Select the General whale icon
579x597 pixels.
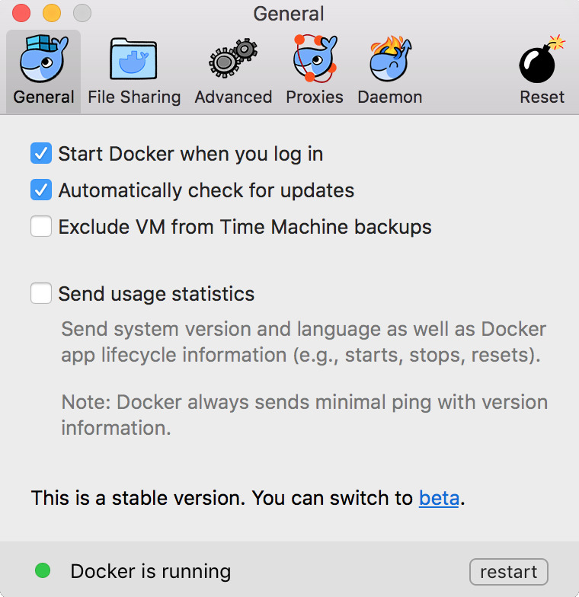click(44, 58)
